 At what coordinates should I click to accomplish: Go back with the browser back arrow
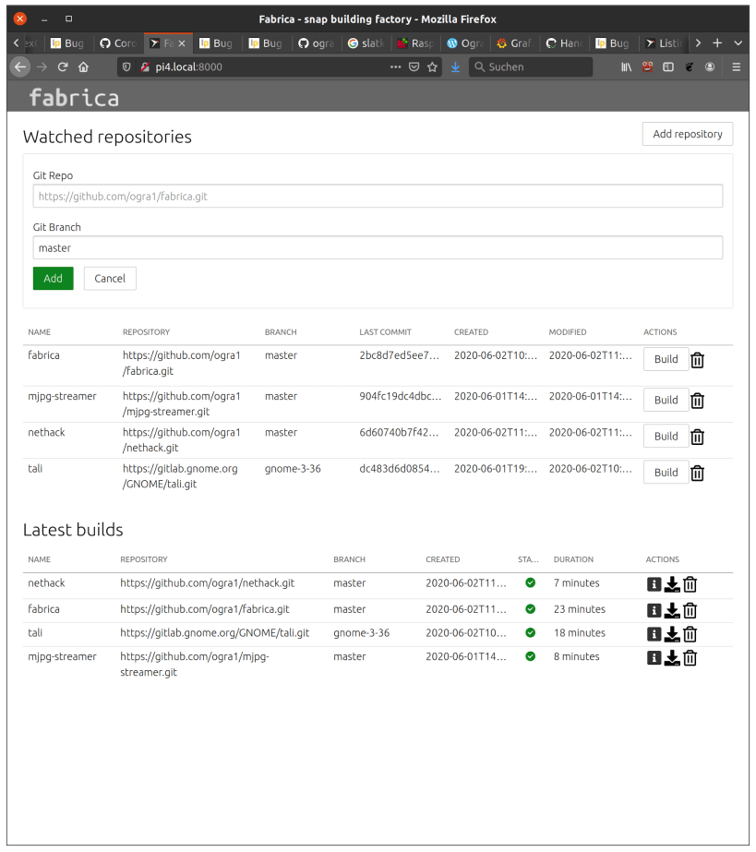20,66
